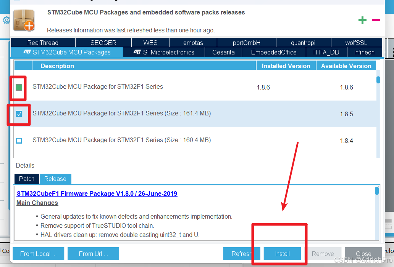The width and height of the screenshot is (394, 267).
Task: Open the STMicroelectronics tab
Action: 164,53
